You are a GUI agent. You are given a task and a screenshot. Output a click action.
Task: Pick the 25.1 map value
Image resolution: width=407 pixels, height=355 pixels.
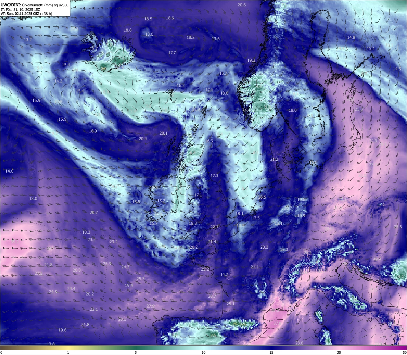pyautogui.click(x=231, y=304)
